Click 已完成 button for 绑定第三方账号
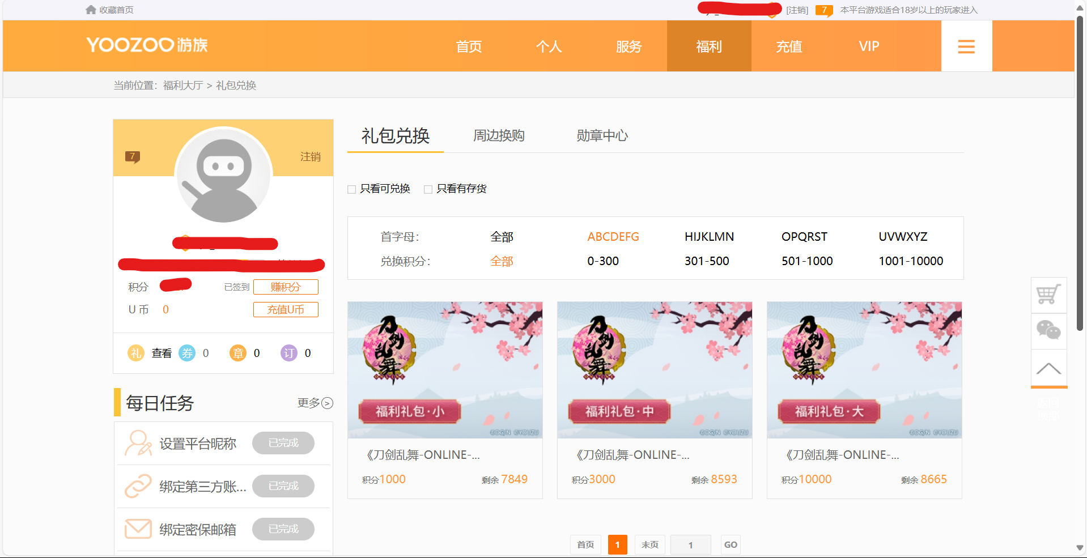The width and height of the screenshot is (1087, 558). click(283, 486)
